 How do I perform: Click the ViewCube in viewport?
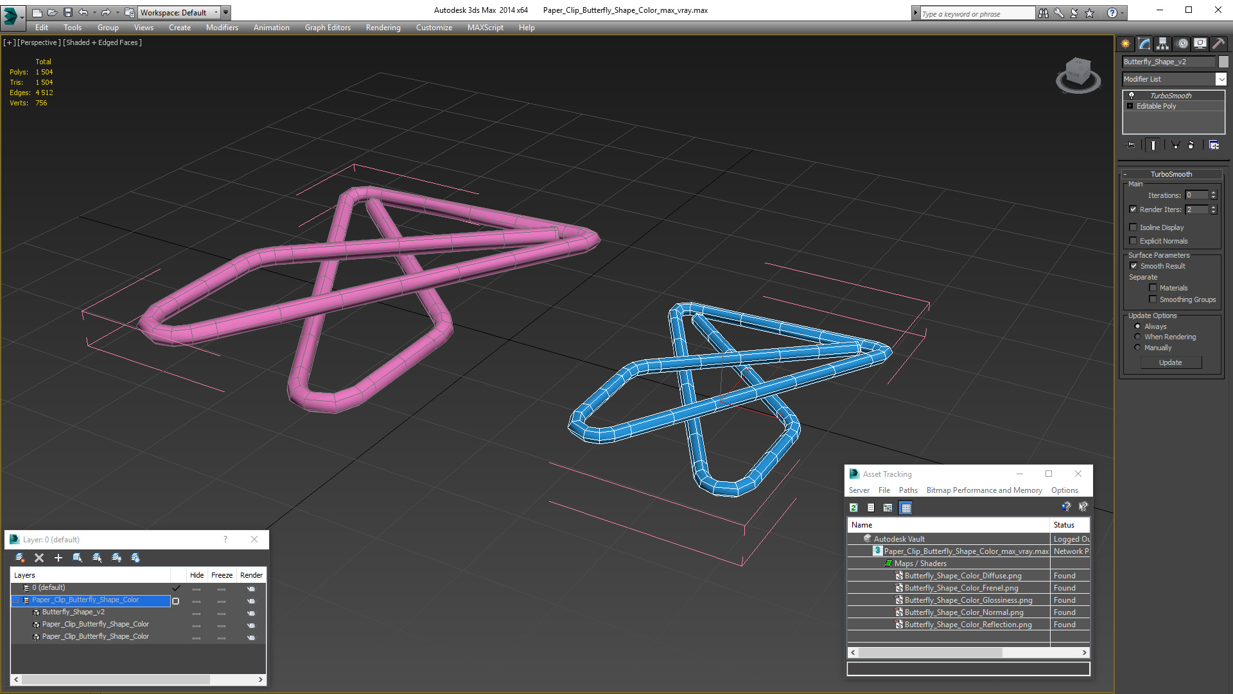pyautogui.click(x=1078, y=76)
